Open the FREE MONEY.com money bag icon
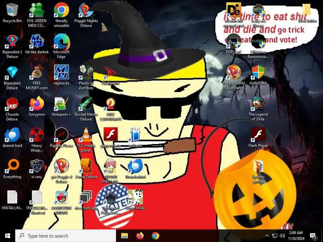The width and height of the screenshot is (323, 242). [37, 72]
